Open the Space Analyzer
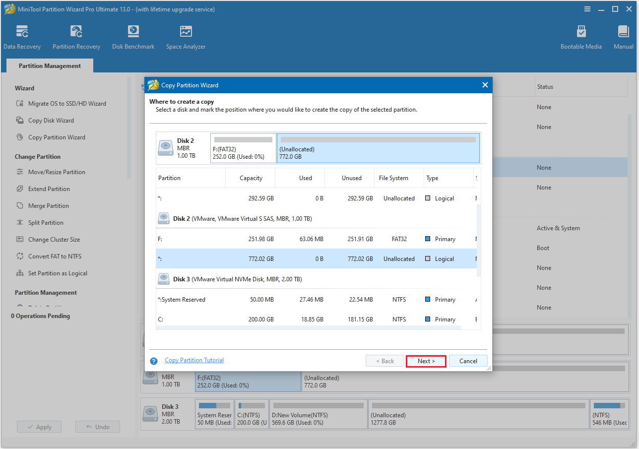 tap(186, 36)
